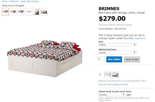Click the plus icon beside coordinating products

pos(100,75)
